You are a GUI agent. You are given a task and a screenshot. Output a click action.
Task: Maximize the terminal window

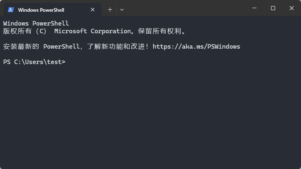[273, 8]
